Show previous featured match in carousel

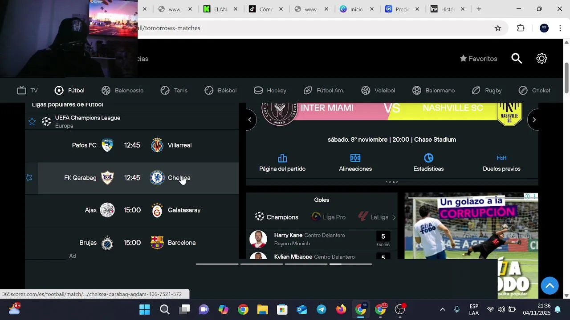tap(250, 120)
